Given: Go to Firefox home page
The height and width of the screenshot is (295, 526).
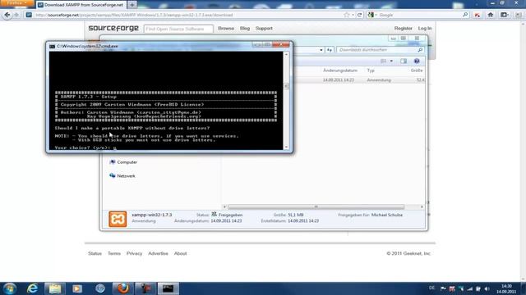Looking at the screenshot, I should tap(491, 15).
